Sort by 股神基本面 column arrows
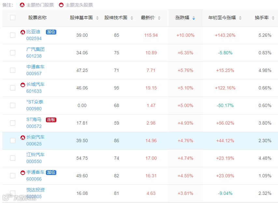This screenshot has width=278, height=203. 97,18
